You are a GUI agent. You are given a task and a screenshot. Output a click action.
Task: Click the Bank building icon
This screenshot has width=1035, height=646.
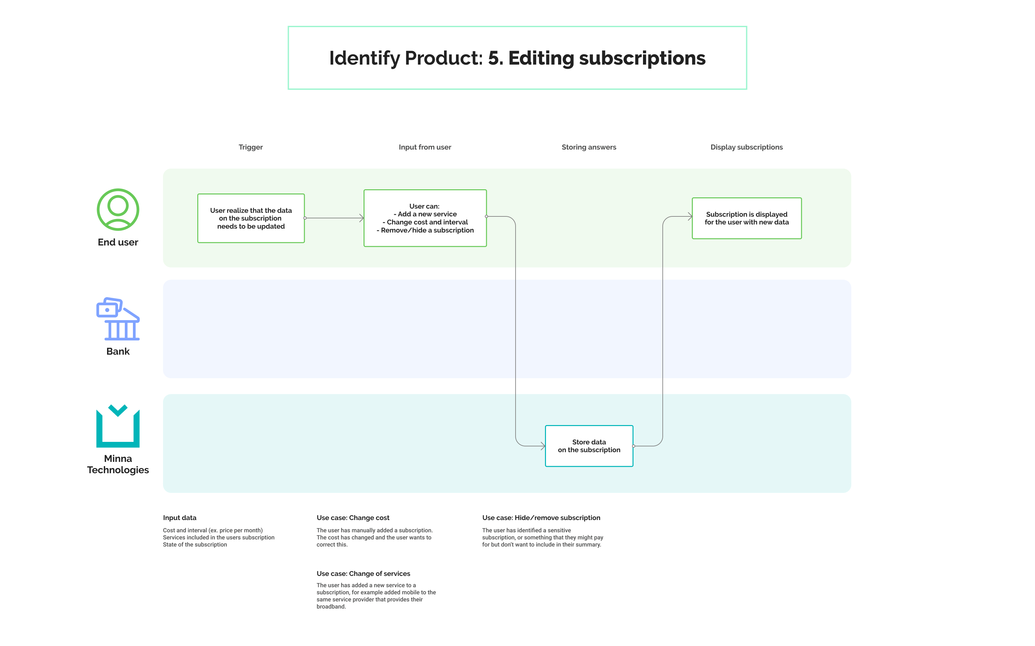(x=118, y=319)
